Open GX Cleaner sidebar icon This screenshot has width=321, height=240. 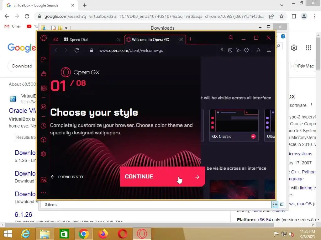pyautogui.click(x=44, y=74)
